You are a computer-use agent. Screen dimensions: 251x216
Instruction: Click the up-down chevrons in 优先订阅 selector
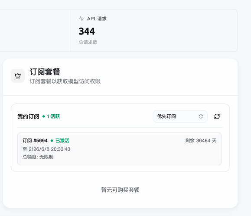201,116
